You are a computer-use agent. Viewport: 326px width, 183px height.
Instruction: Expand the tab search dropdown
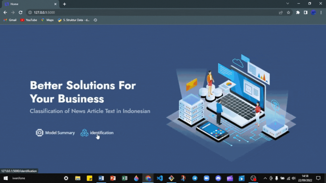point(288,3)
